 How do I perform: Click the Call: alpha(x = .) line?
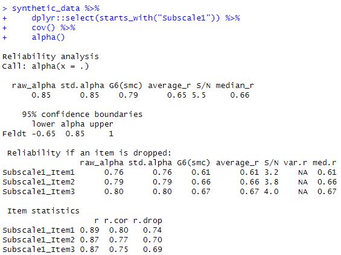(x=45, y=66)
